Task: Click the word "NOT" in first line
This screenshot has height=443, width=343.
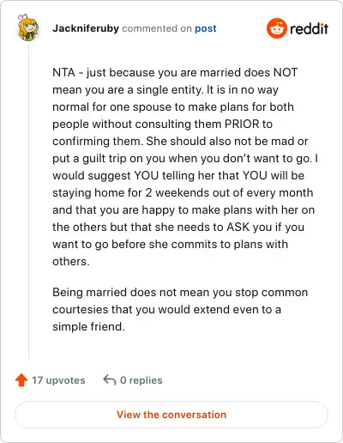Action: point(286,72)
